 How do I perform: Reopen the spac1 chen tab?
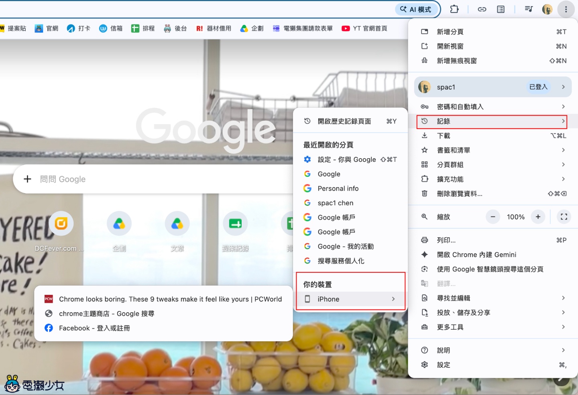point(350,203)
